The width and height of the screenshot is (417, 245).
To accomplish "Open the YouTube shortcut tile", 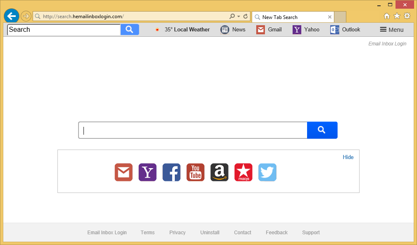I will [195, 172].
